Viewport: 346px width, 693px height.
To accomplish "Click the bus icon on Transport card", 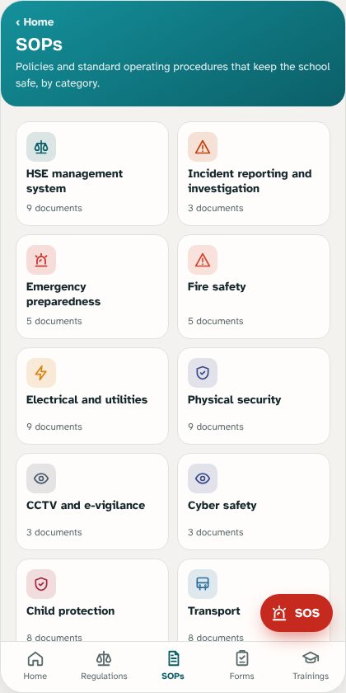I will coord(203,584).
